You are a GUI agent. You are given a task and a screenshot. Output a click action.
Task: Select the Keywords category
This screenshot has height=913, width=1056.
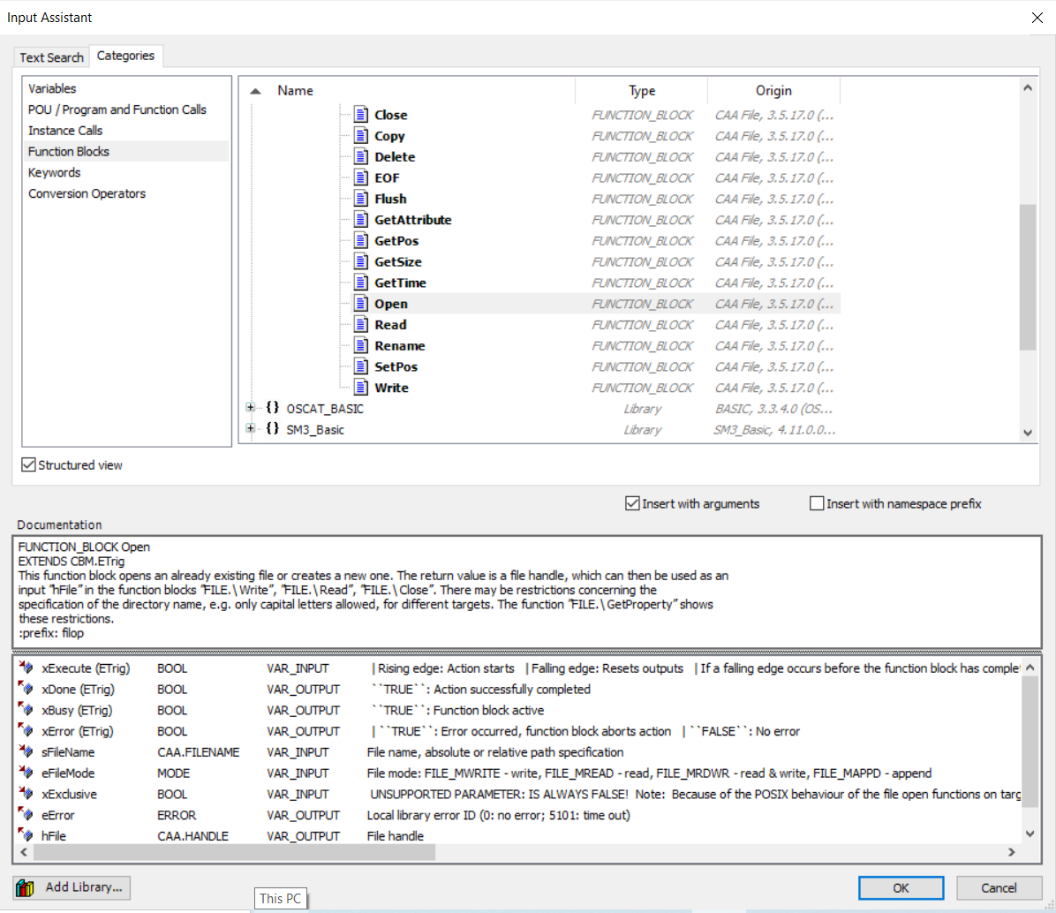(x=54, y=173)
